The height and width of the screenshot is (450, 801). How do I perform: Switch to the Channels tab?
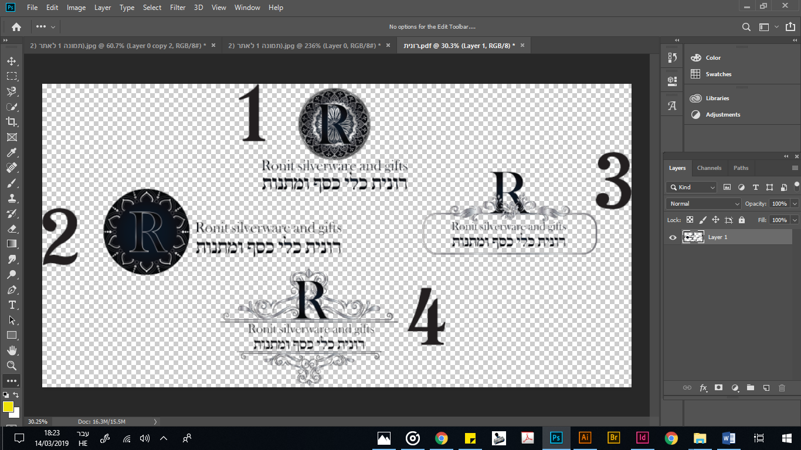(710, 168)
